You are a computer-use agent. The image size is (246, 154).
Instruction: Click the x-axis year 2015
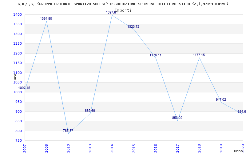pyautogui.click(x=134, y=148)
